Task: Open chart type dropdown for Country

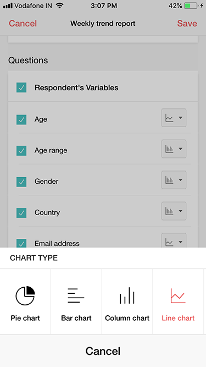Action: pyautogui.click(x=174, y=211)
